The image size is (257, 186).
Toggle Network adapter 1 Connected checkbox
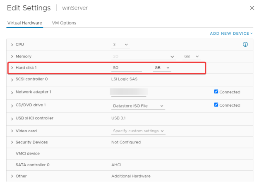(x=216, y=91)
